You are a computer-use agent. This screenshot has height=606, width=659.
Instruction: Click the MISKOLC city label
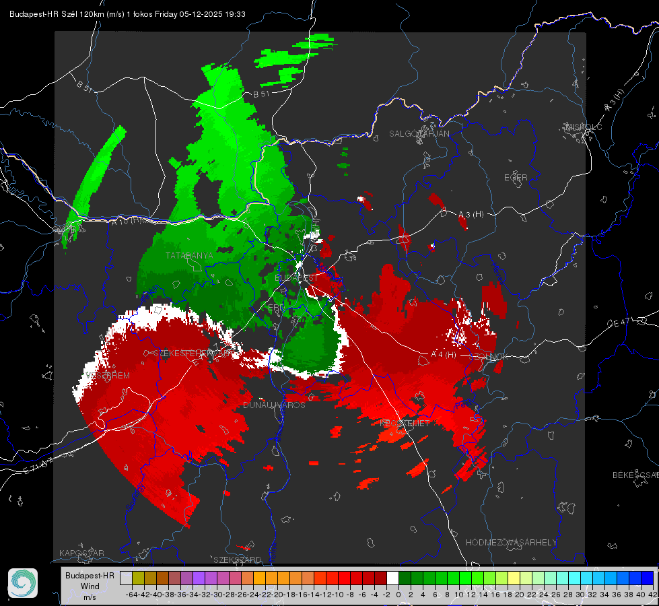[584, 127]
